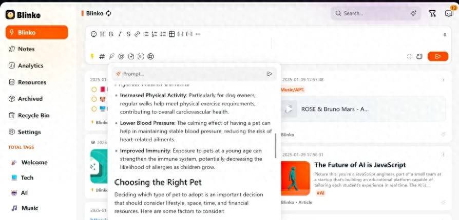Check the first todo circle in the note

click(x=94, y=90)
